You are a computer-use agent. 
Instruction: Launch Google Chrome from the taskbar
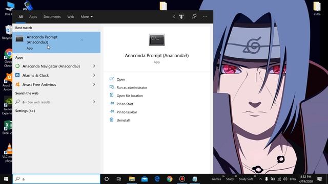(x=170, y=179)
